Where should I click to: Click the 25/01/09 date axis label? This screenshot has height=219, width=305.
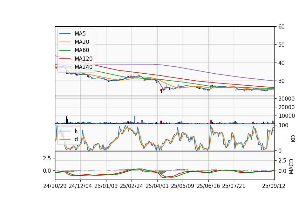(106, 186)
